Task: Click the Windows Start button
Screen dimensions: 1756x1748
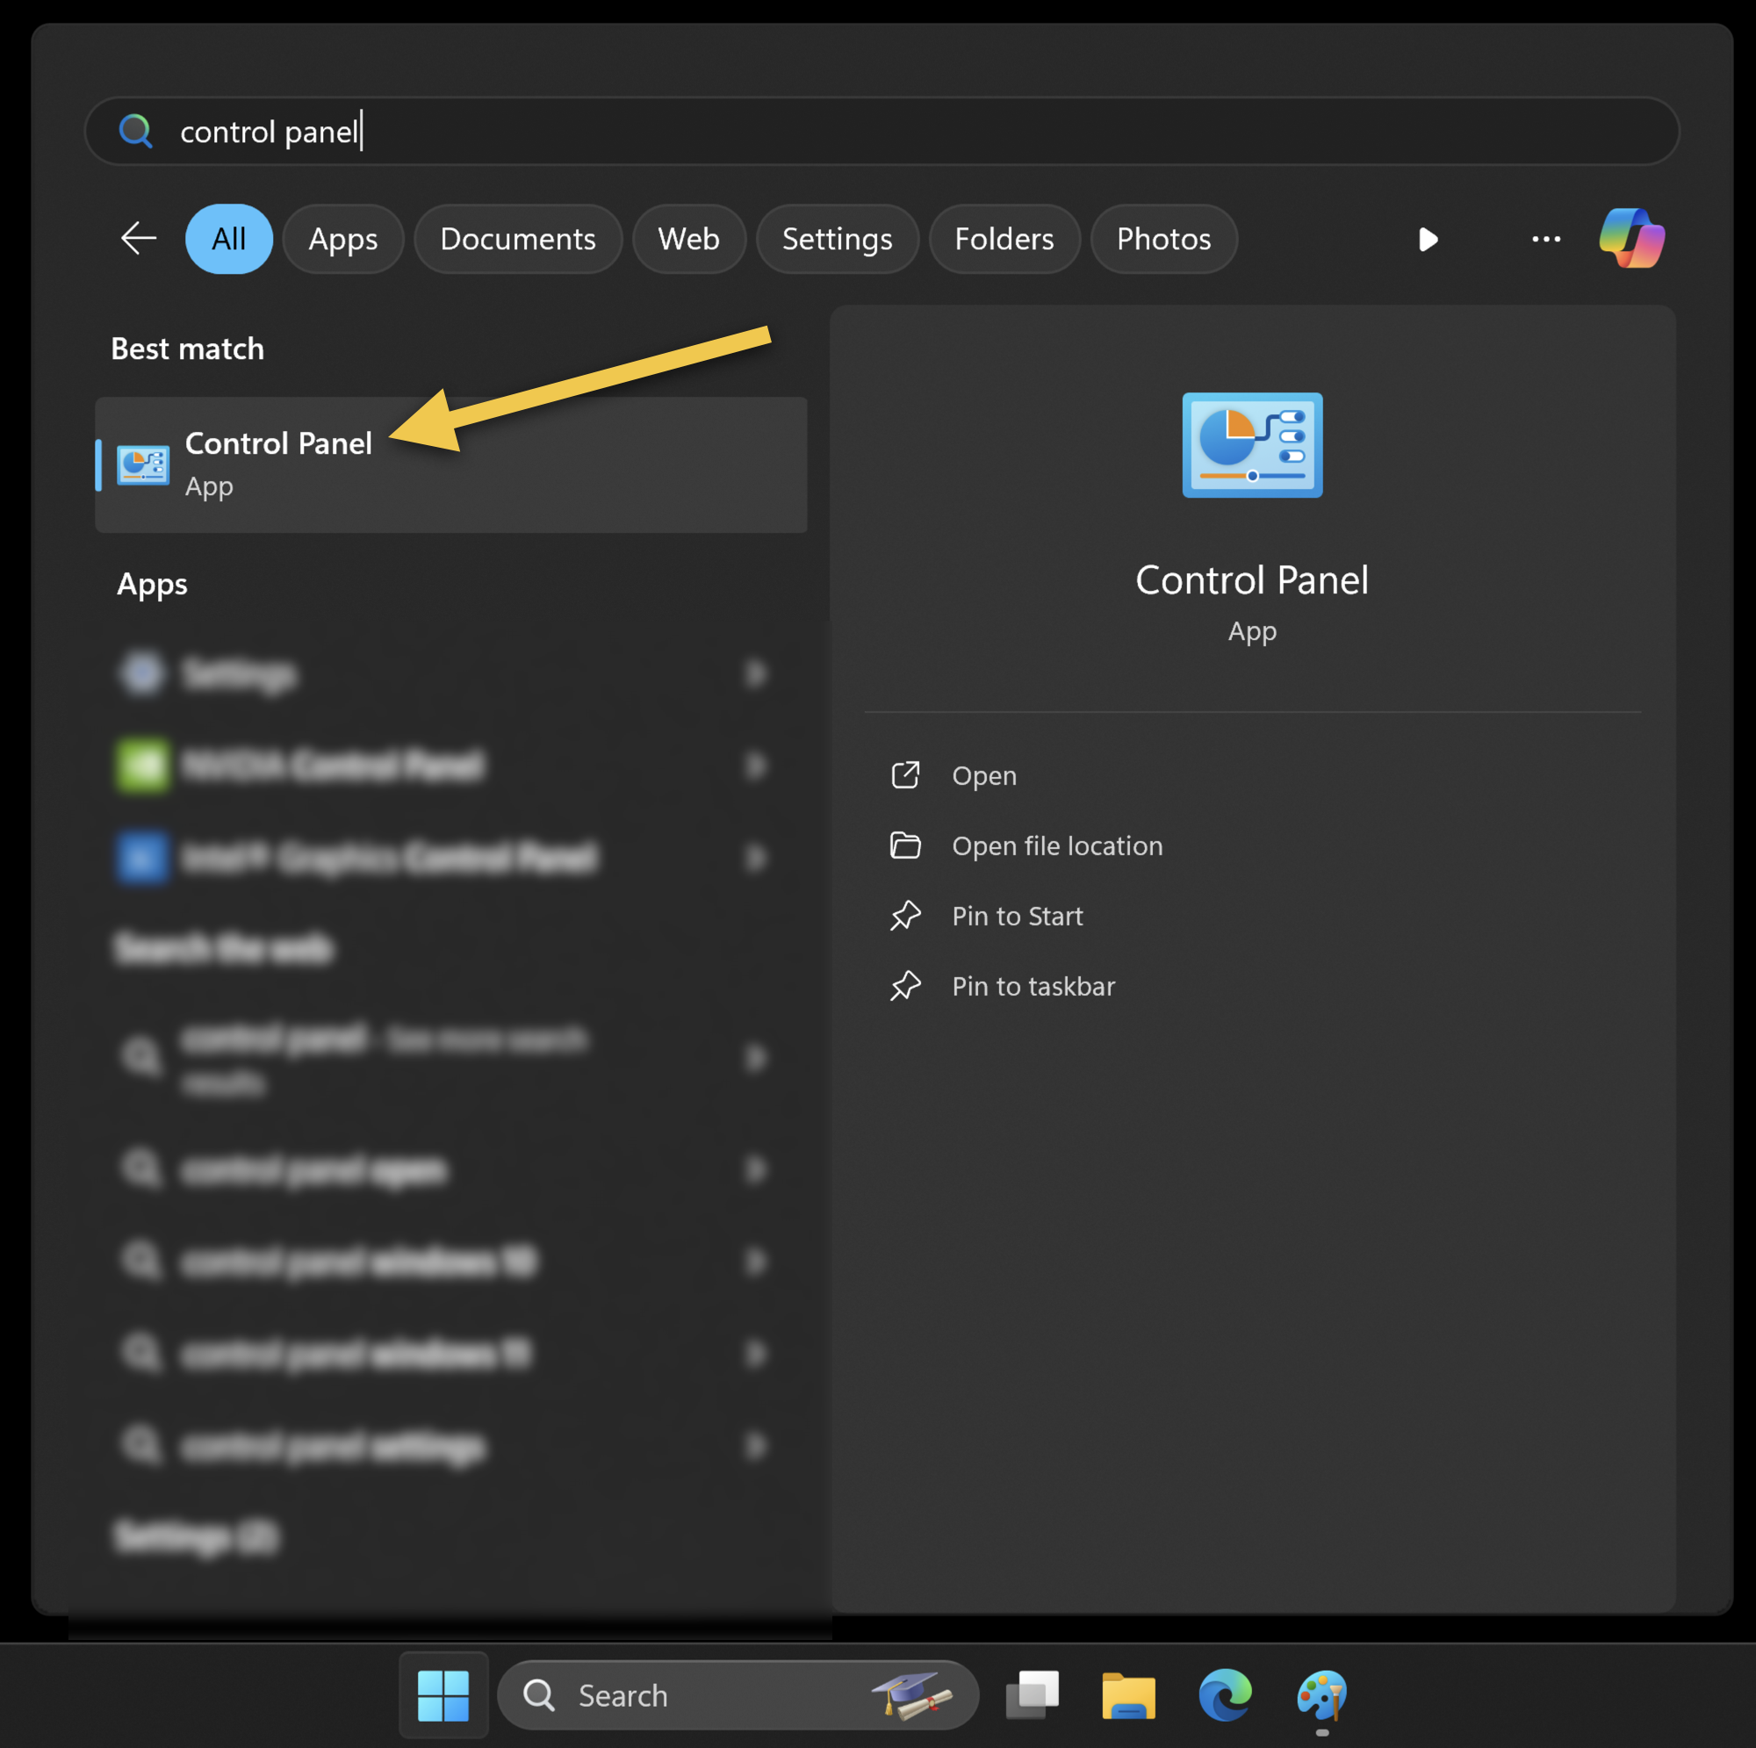Action: [x=443, y=1695]
